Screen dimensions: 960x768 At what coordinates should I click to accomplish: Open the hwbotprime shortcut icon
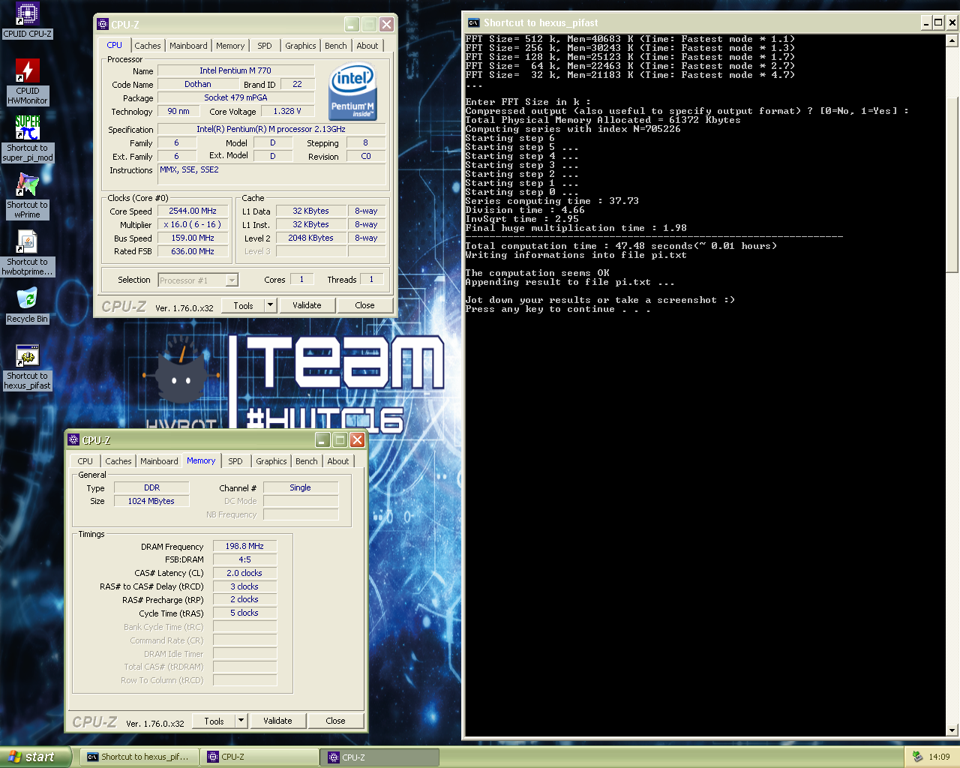tap(27, 242)
